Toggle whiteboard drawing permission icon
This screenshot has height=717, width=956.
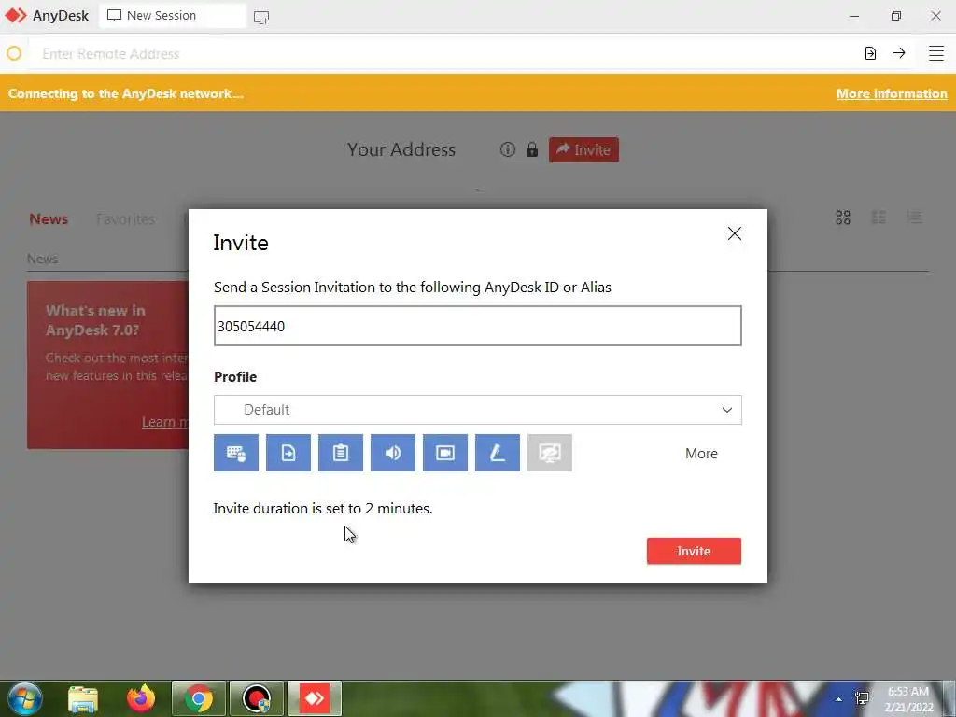498,453
